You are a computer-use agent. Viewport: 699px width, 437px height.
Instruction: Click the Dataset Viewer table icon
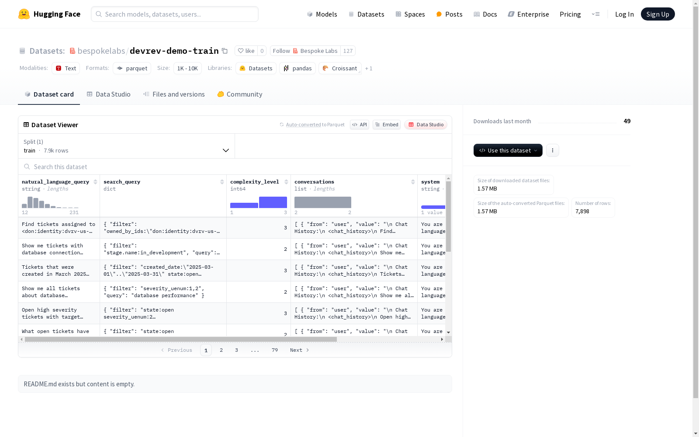point(26,125)
